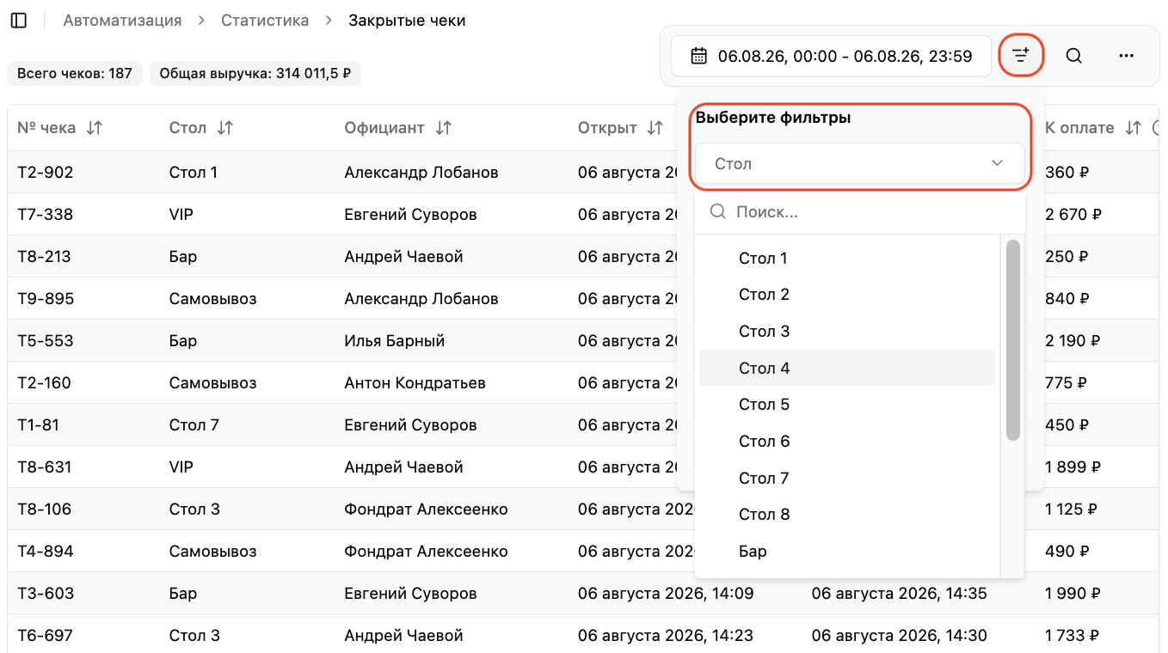Expand the Стол filter dropdown
This screenshot has height=653, width=1168.
pyautogui.click(x=859, y=163)
